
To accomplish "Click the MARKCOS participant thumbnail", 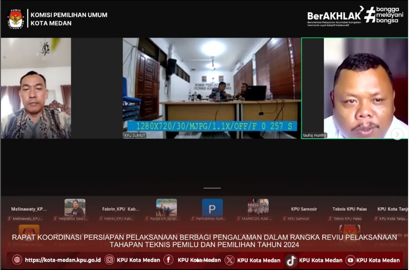I will pos(258,207).
